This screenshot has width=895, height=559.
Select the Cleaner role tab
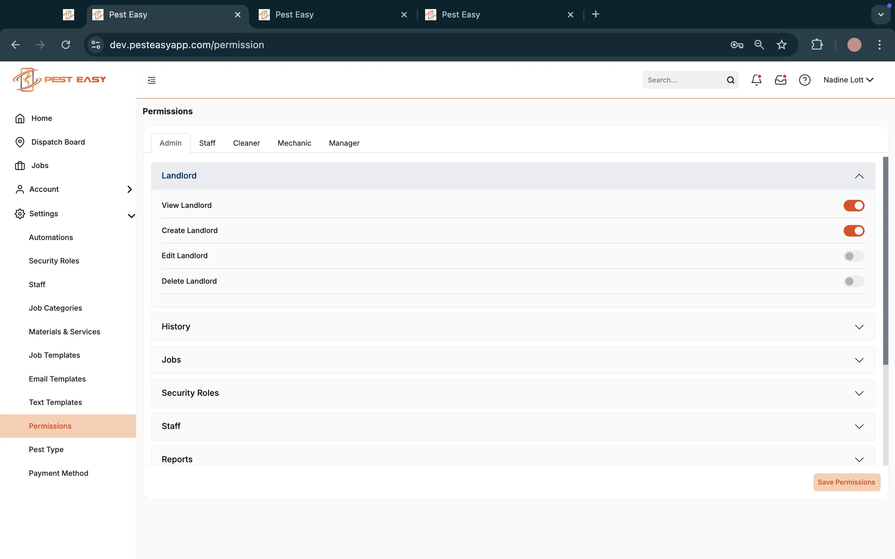tap(246, 143)
